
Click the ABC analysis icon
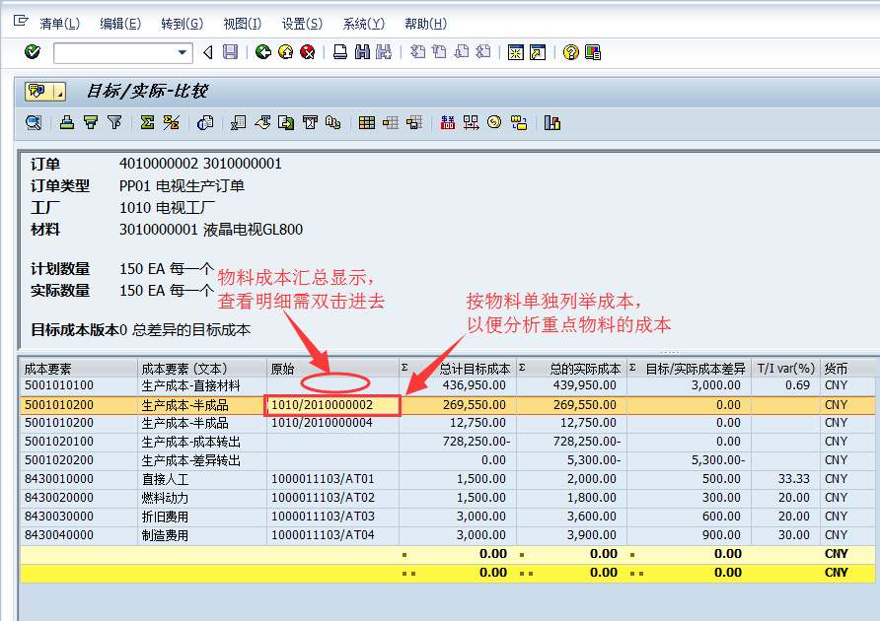[x=332, y=122]
